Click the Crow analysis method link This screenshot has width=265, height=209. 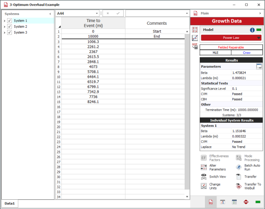tap(246, 52)
